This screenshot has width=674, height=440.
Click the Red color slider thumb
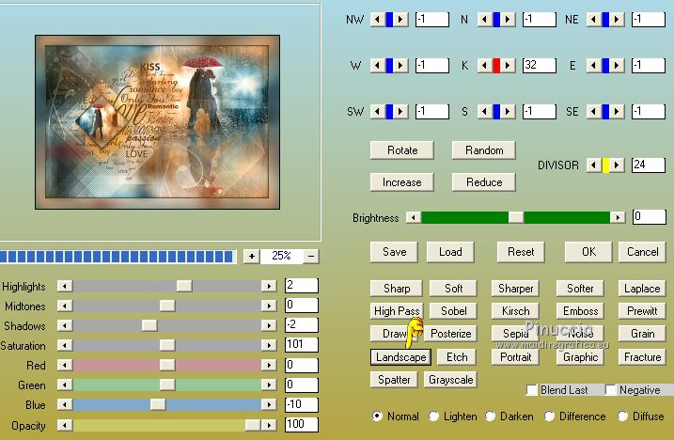(167, 365)
